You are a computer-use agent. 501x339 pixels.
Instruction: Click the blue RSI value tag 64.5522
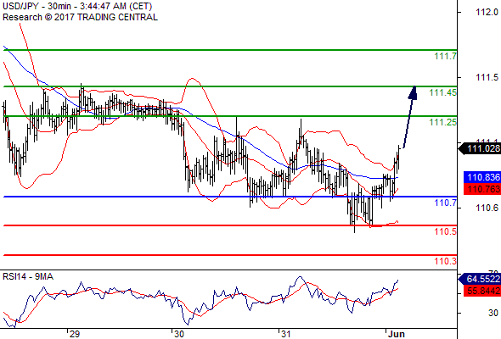click(x=480, y=279)
